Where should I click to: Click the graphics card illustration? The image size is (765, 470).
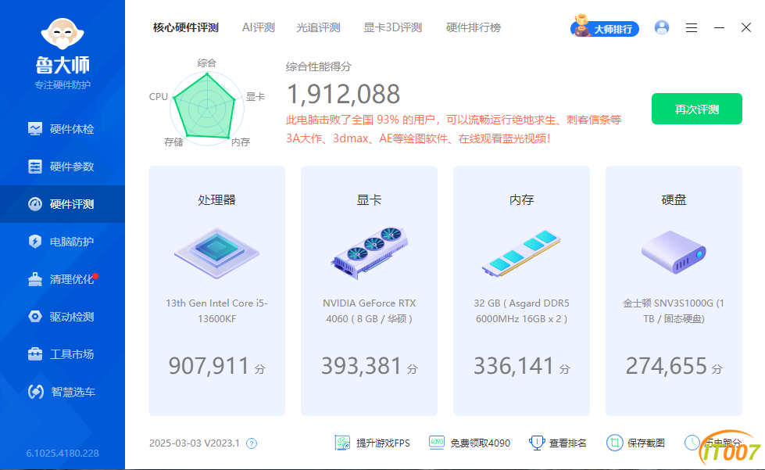pos(370,253)
